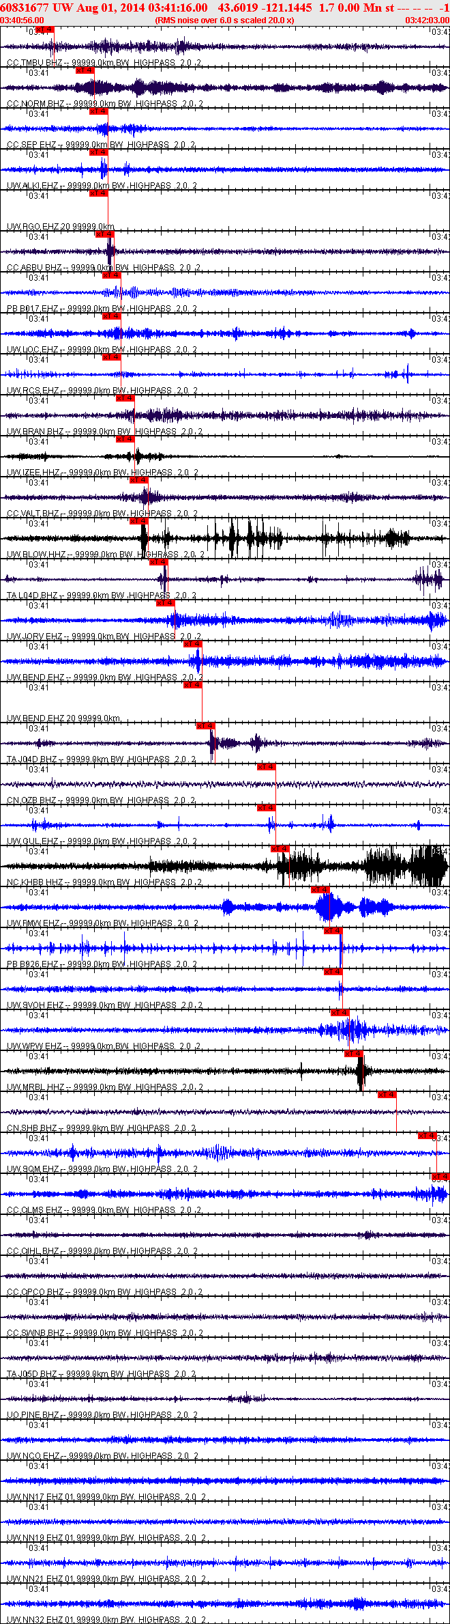The height and width of the screenshot is (1624, 450).
Task: Click the red pick flag on CC.ABBU trace
Action: tap(104, 234)
